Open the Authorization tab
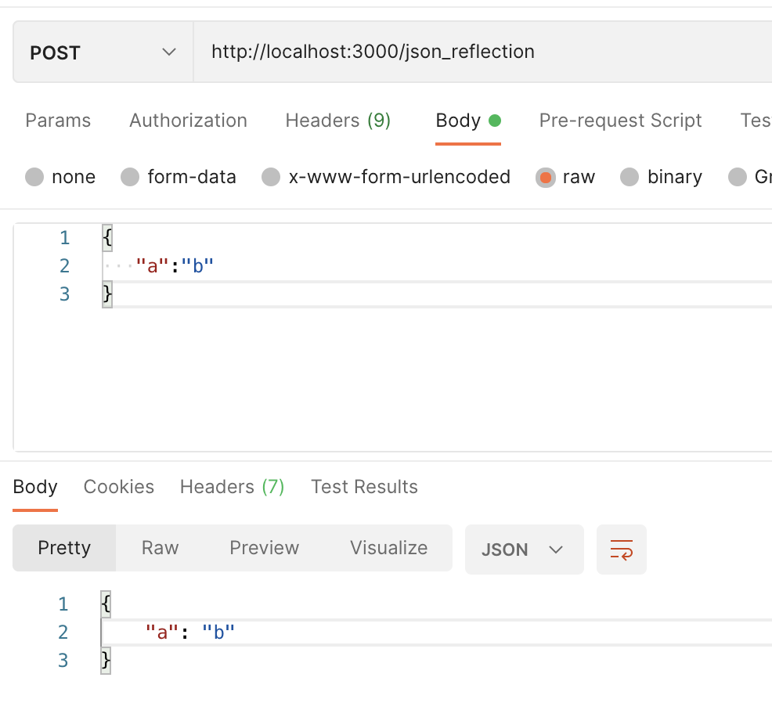The width and height of the screenshot is (772, 728). pos(187,121)
